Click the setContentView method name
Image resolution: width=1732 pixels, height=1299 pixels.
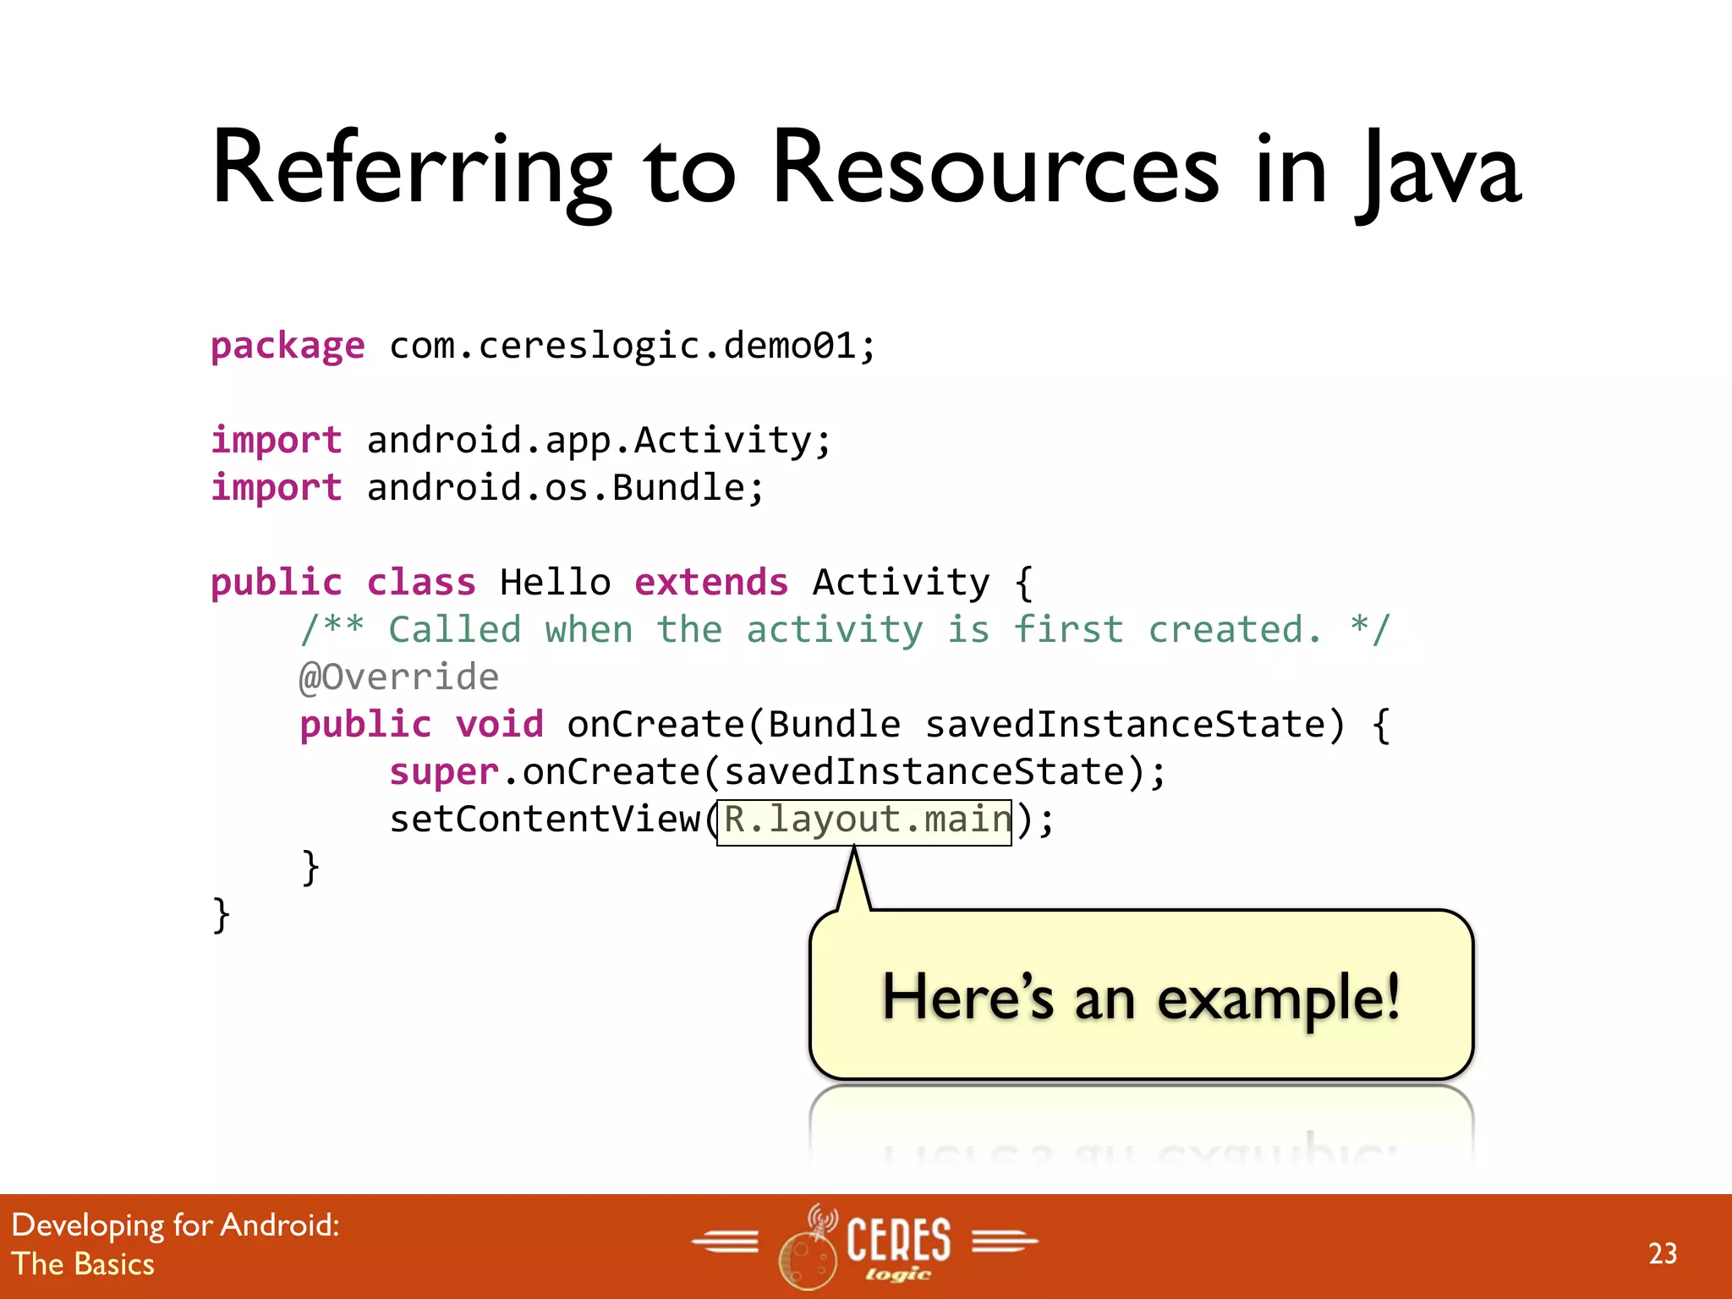pyautogui.click(x=545, y=819)
